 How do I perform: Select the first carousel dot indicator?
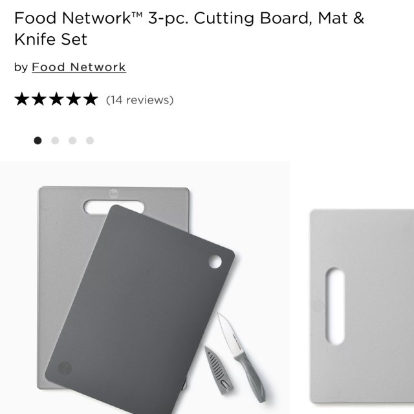pos(38,140)
